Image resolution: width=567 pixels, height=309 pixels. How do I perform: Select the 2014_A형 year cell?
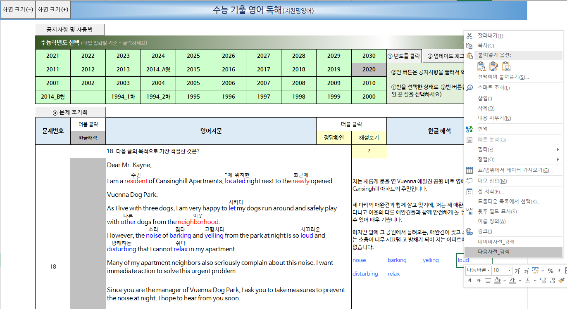pos(158,69)
